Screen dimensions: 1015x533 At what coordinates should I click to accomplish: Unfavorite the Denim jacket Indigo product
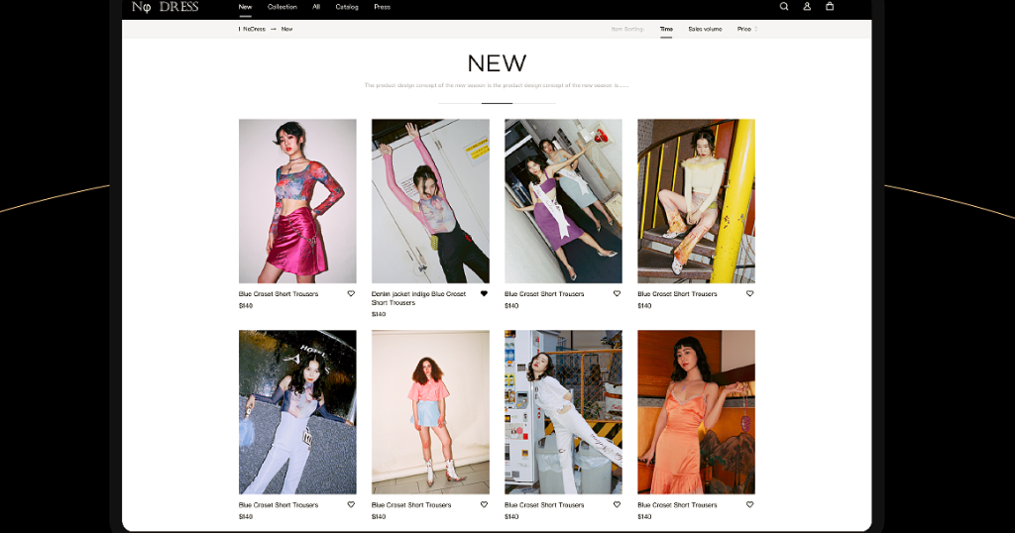[x=484, y=294]
